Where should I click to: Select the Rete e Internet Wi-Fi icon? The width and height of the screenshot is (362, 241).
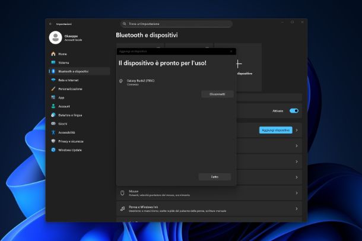[x=53, y=80]
